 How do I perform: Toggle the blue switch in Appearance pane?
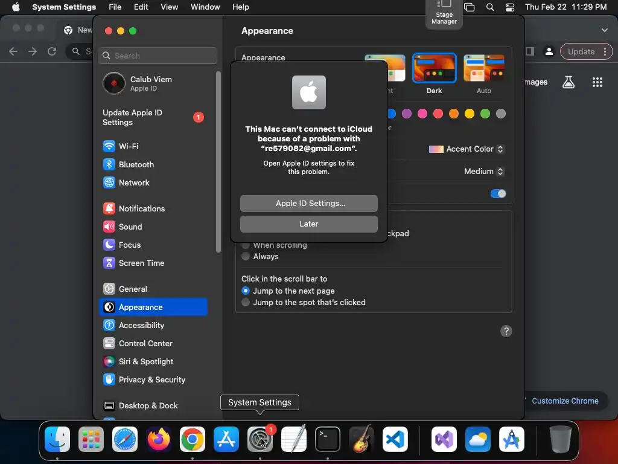[498, 194]
